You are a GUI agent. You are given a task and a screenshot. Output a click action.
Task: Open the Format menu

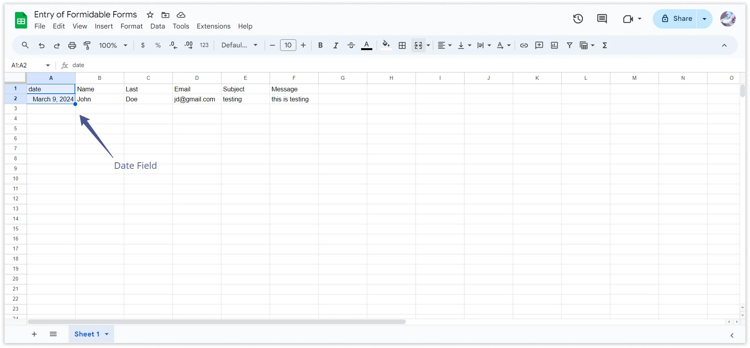[132, 26]
